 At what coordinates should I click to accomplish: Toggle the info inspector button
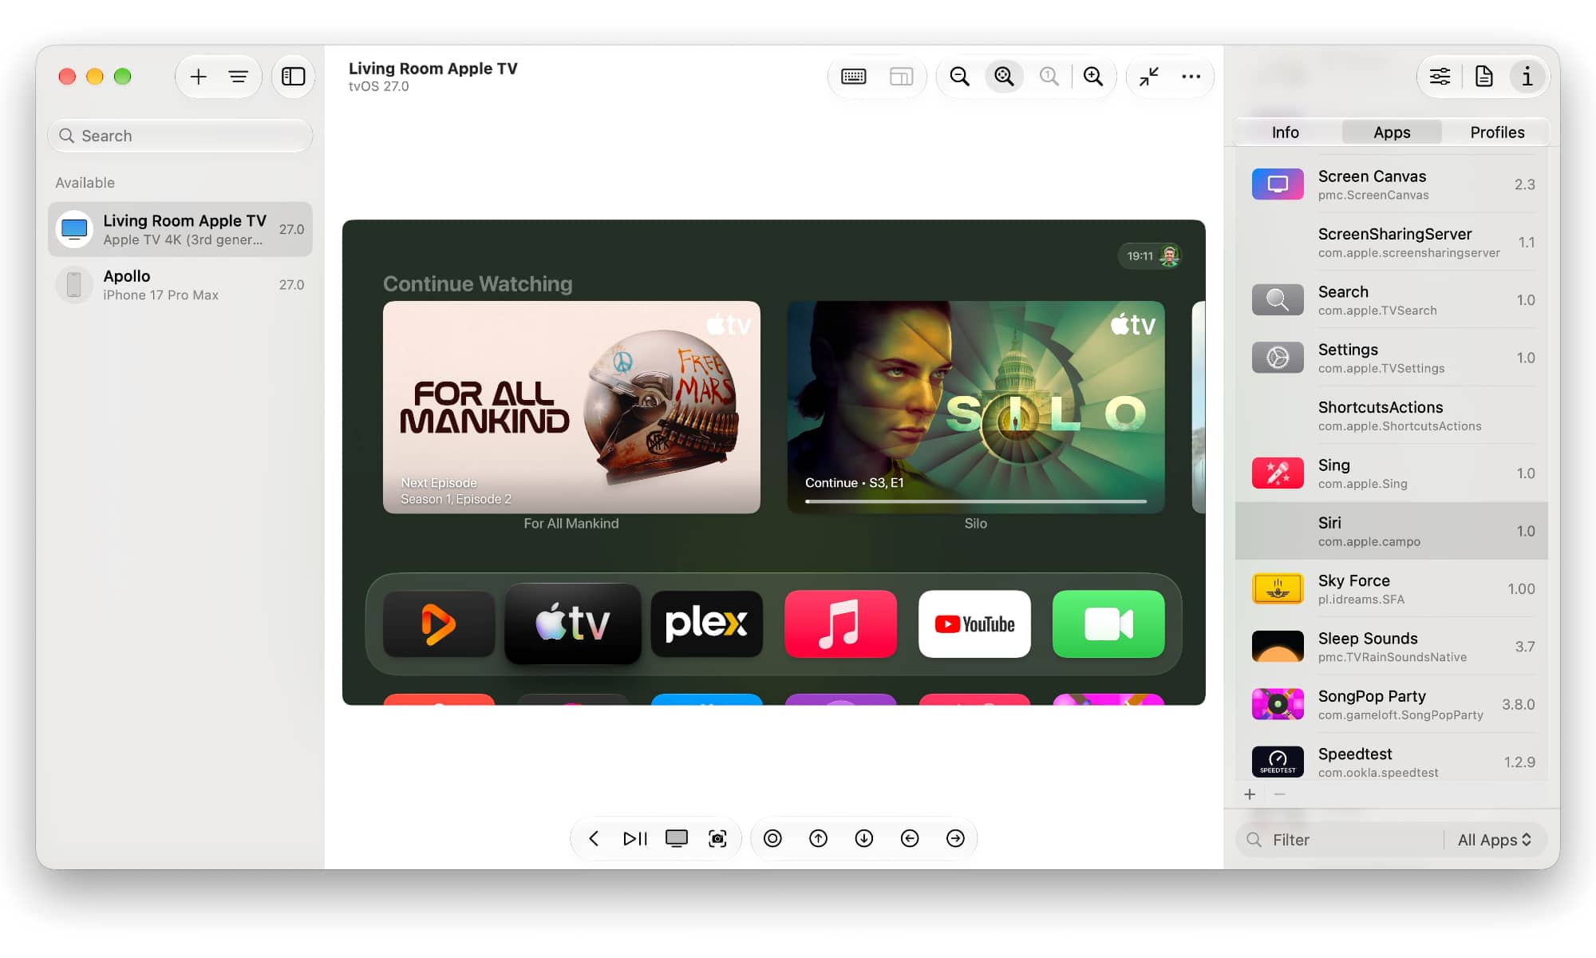1527,77
